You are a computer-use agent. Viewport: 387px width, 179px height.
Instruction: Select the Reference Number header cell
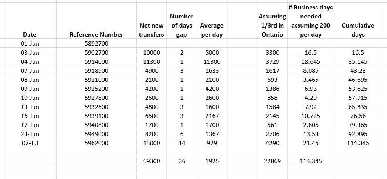pyautogui.click(x=96, y=34)
